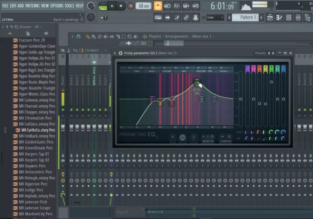
Task: Open the Mixer view icon
Action: coord(298,18)
